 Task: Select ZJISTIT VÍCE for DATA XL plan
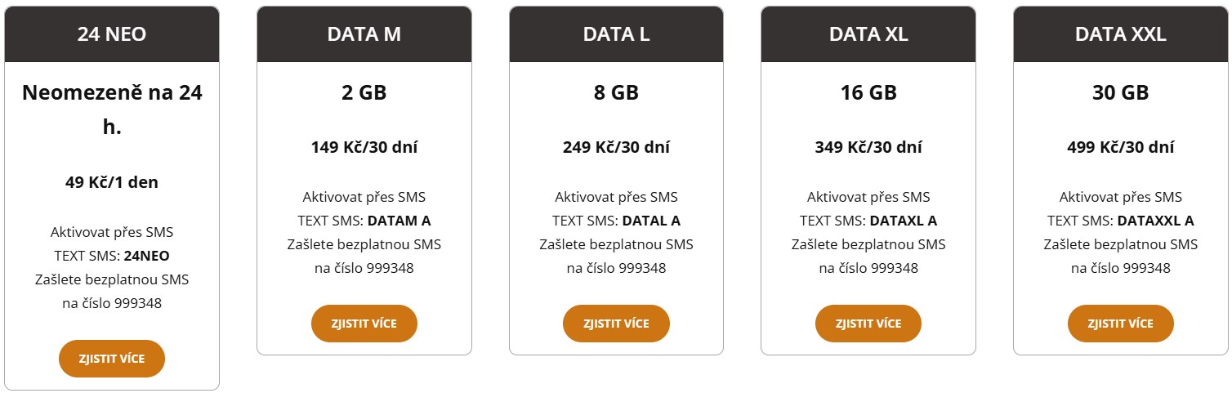point(868,324)
